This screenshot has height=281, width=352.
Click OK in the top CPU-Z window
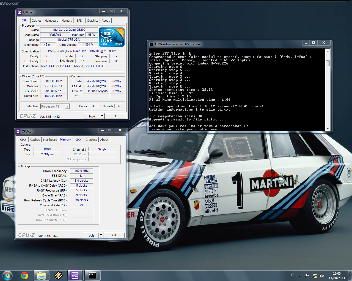click(116, 116)
